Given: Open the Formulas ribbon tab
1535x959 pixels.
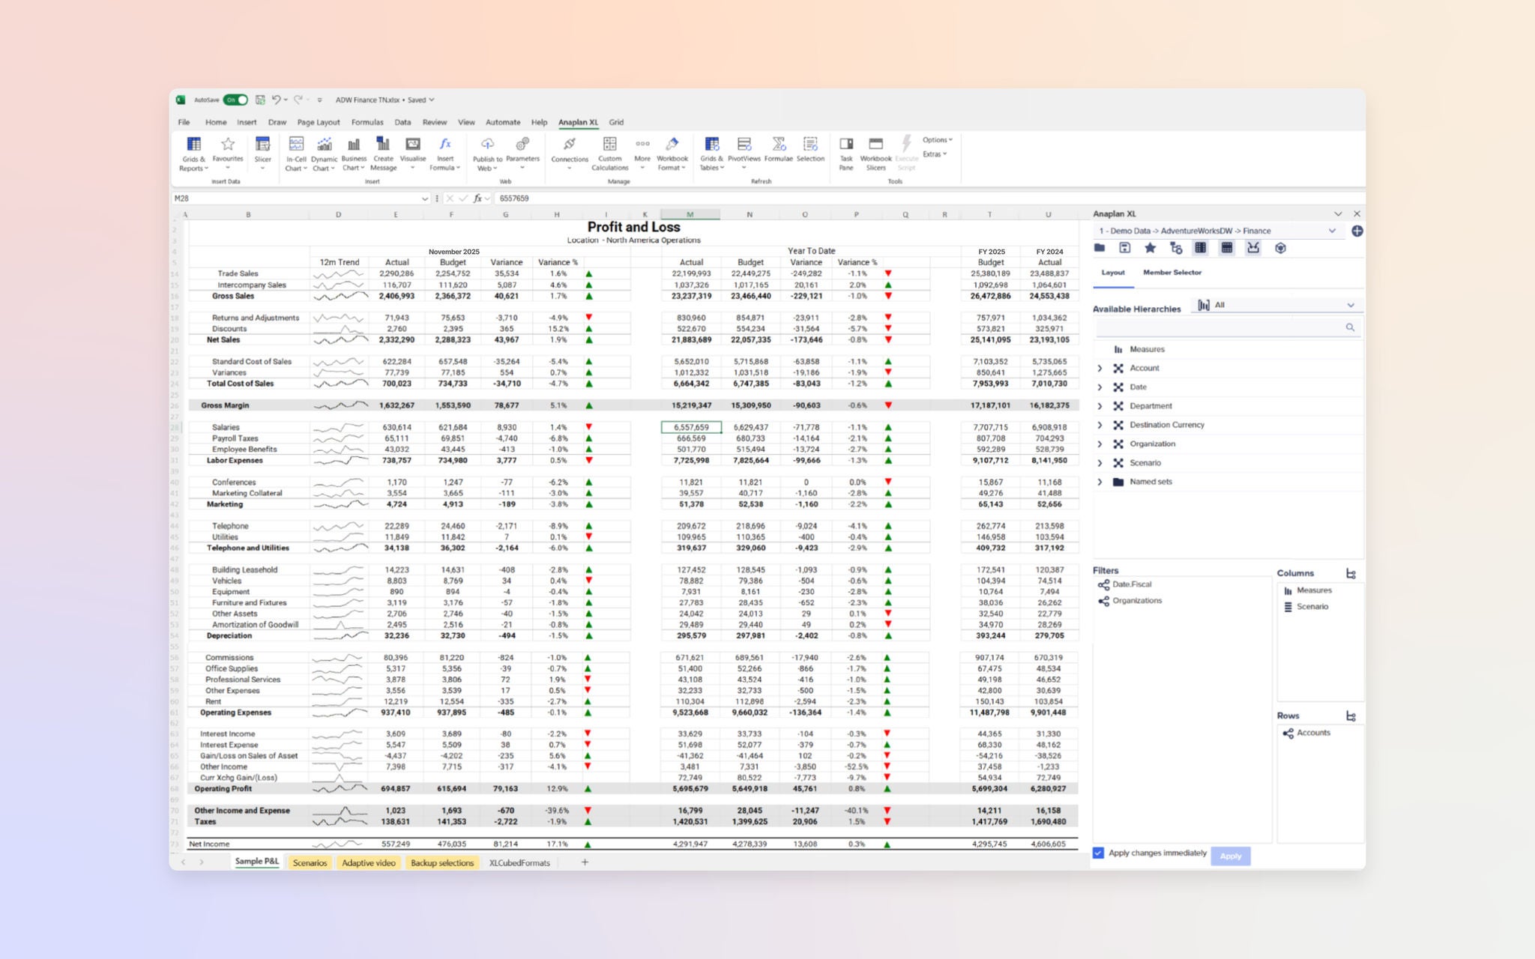Looking at the screenshot, I should pyautogui.click(x=367, y=122).
